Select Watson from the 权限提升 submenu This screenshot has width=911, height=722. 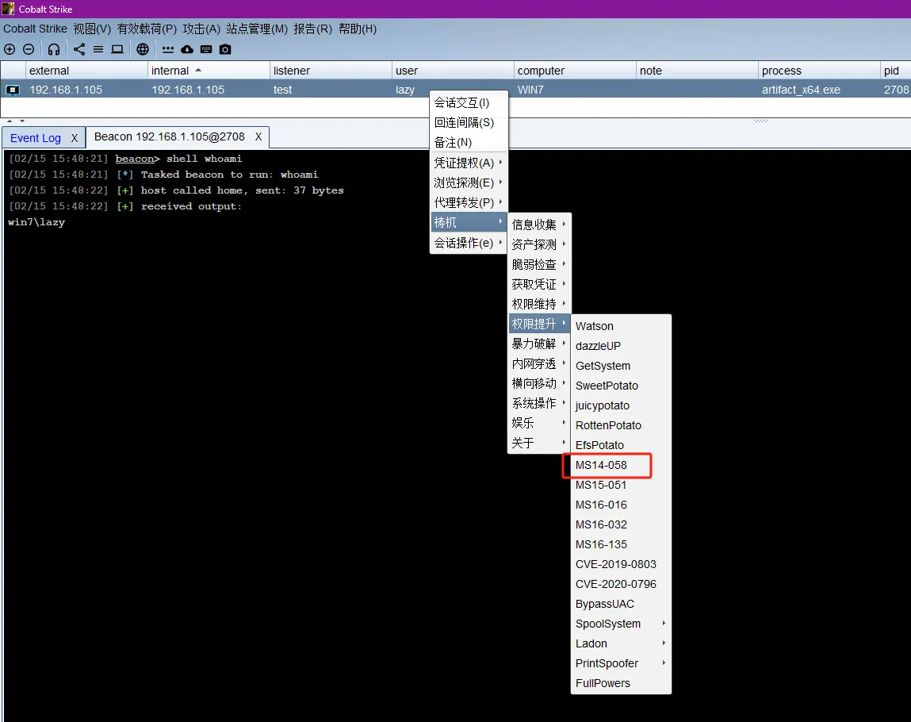621,326
